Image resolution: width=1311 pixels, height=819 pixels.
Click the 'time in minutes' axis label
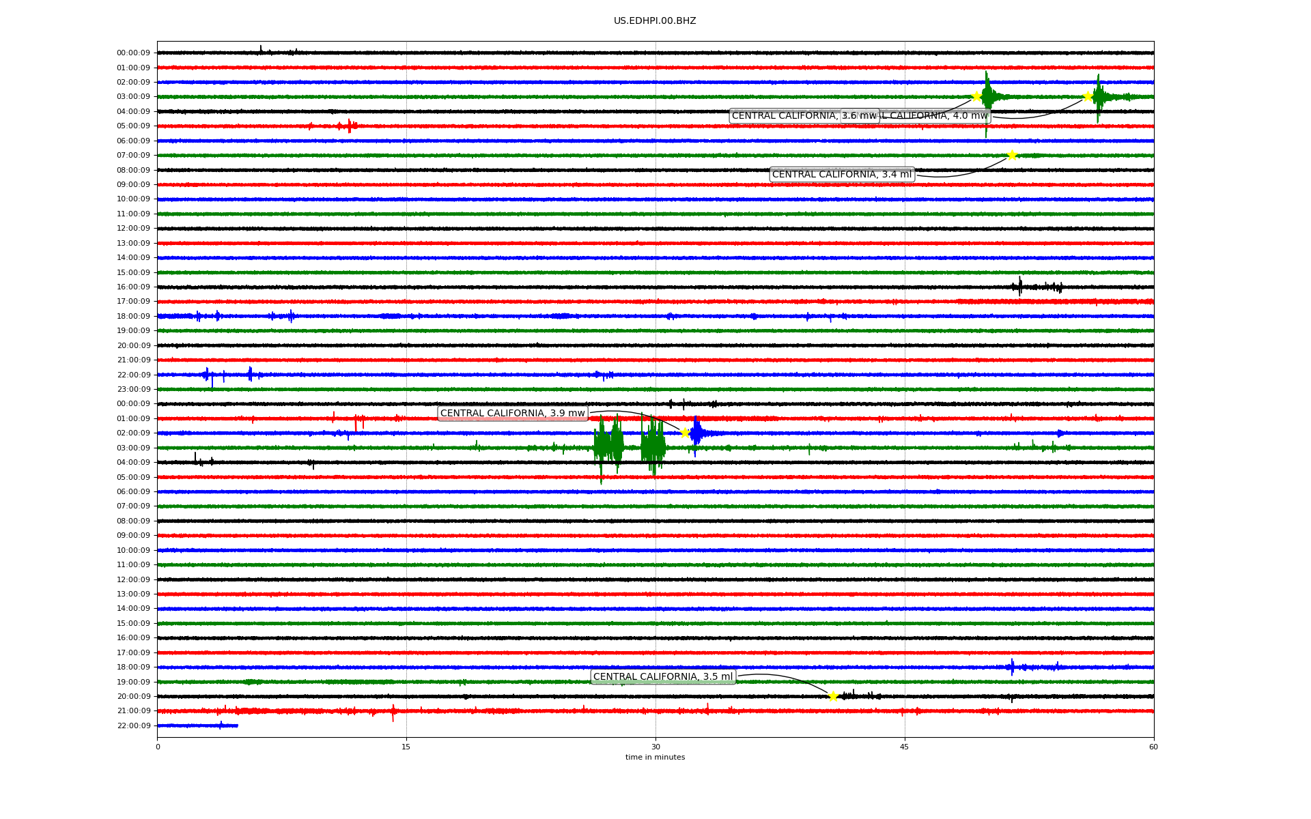(655, 758)
